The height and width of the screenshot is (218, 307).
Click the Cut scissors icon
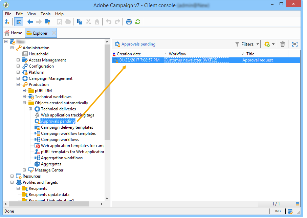(88, 22)
